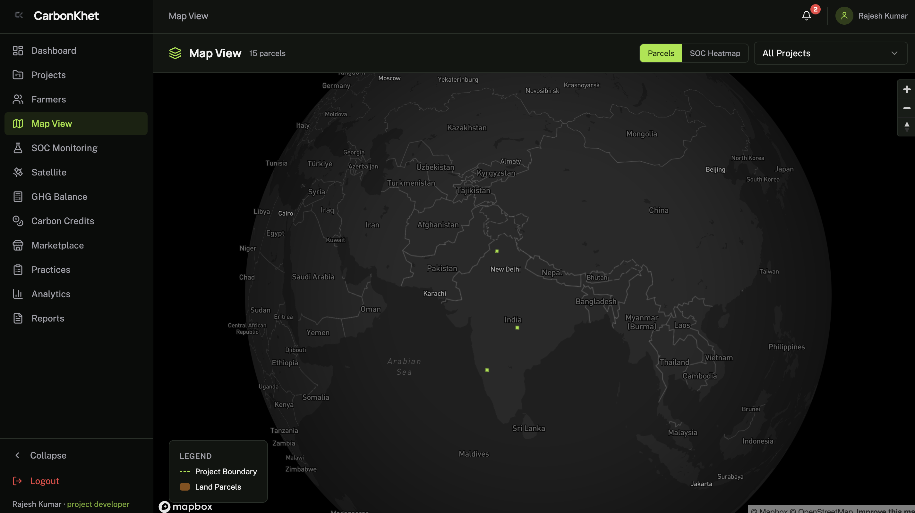Click the Map View map icon
915x513 pixels.
[18, 123]
